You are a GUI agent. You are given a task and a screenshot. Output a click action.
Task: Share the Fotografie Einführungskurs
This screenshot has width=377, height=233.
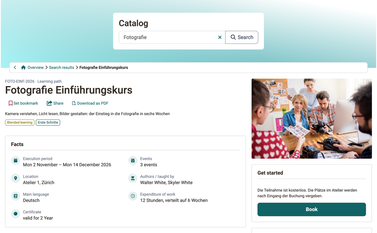(55, 103)
